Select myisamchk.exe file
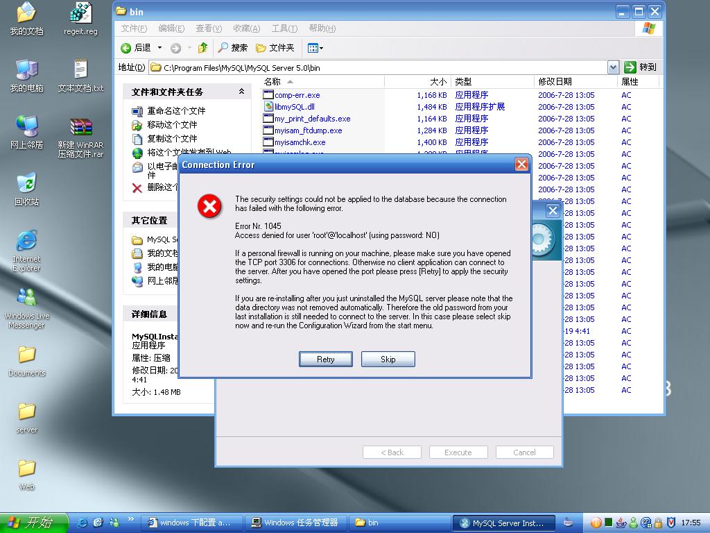Image resolution: width=710 pixels, height=533 pixels. (x=300, y=142)
